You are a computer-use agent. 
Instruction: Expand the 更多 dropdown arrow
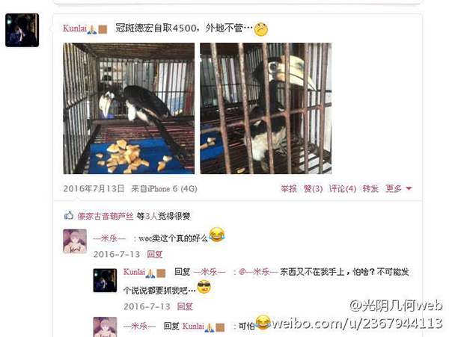[409, 188]
